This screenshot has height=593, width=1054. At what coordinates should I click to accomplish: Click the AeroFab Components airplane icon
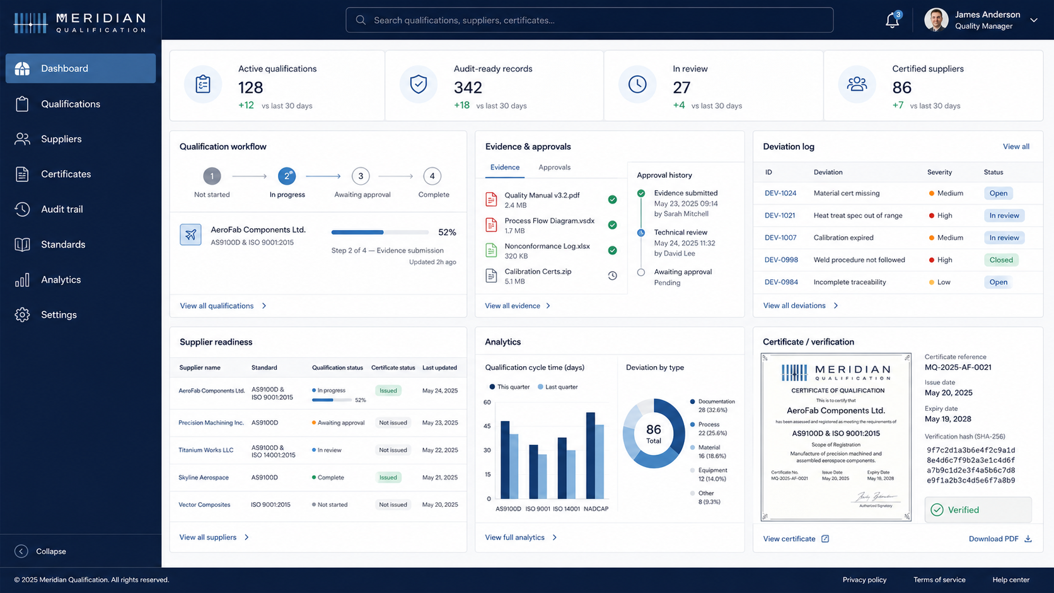click(190, 234)
